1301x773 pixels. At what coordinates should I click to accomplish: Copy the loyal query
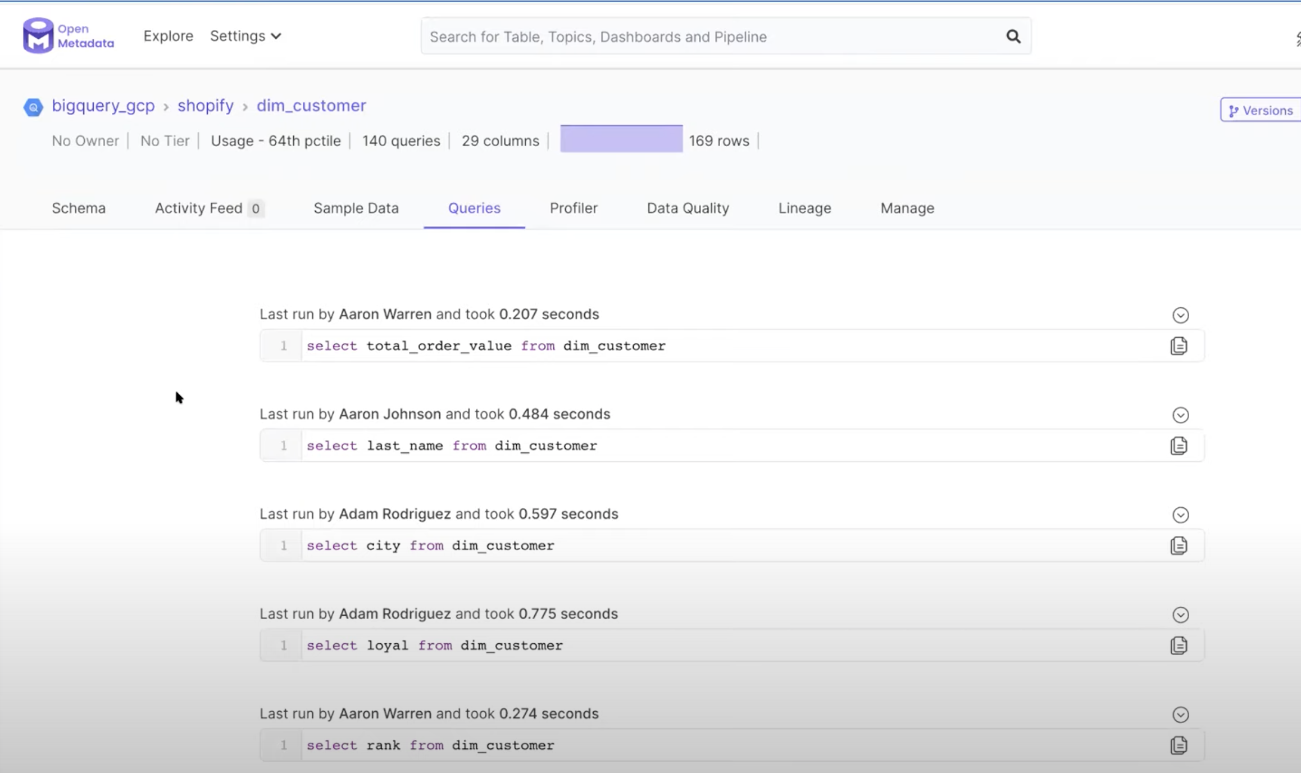tap(1179, 645)
